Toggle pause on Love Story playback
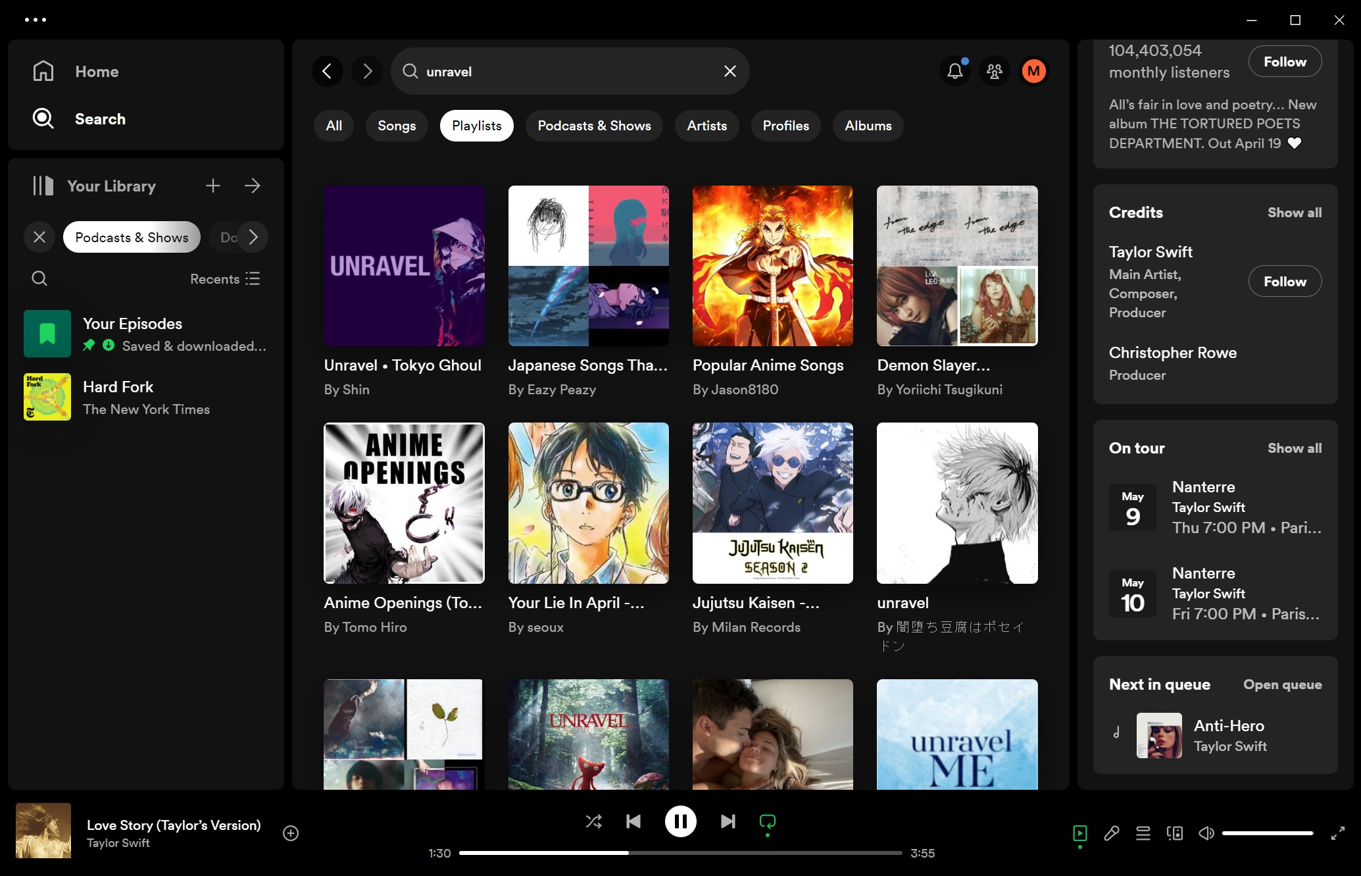The image size is (1361, 876). (680, 821)
